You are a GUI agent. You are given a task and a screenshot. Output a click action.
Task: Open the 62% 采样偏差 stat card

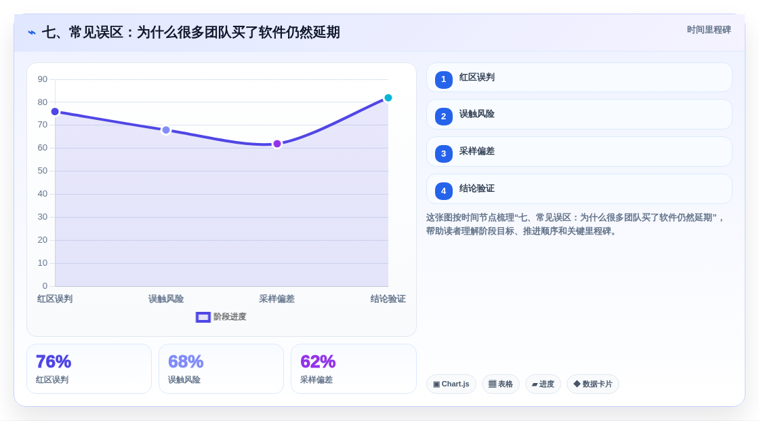click(353, 369)
